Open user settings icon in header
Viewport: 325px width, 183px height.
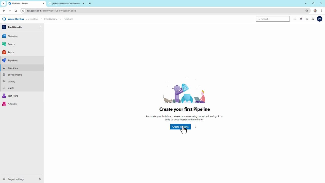point(313,19)
